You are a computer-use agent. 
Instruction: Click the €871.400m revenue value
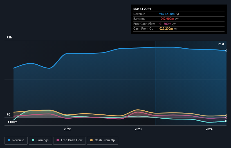pyautogui.click(x=167, y=14)
